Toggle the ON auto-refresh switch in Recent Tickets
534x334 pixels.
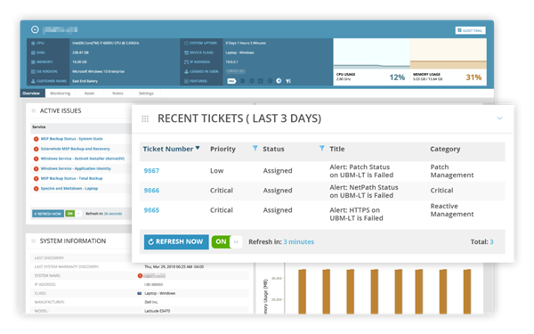click(x=227, y=242)
